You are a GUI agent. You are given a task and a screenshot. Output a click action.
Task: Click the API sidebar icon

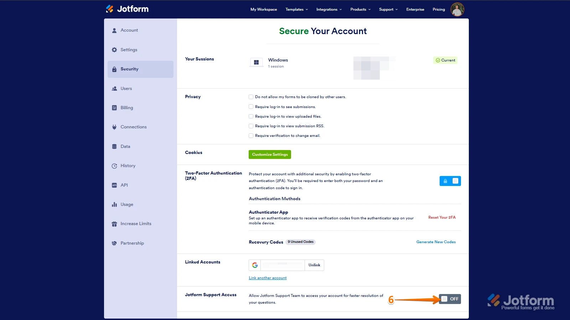[114, 185]
